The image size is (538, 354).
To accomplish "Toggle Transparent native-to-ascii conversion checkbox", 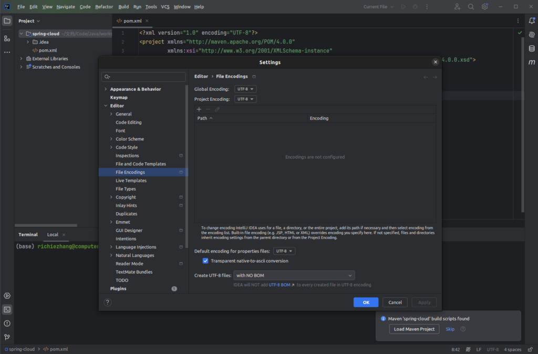I will tap(205, 261).
